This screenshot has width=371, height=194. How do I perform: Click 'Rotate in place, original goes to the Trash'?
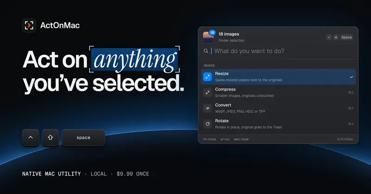(x=249, y=127)
